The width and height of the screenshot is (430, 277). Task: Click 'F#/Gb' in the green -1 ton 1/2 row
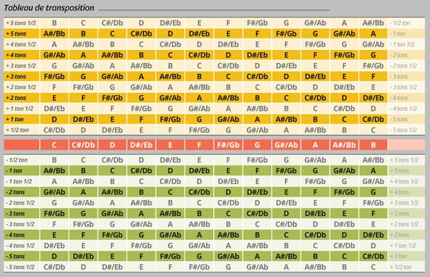coord(315,181)
